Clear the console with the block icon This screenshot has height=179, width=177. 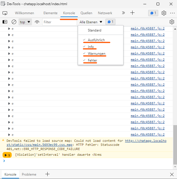coord(14,22)
